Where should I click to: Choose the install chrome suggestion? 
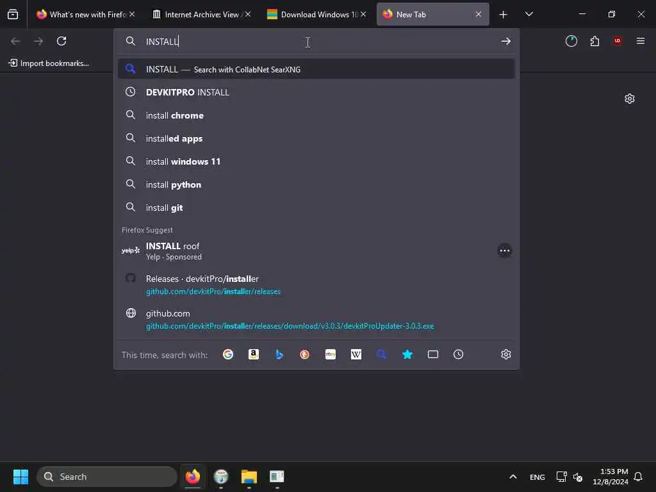tap(316, 115)
